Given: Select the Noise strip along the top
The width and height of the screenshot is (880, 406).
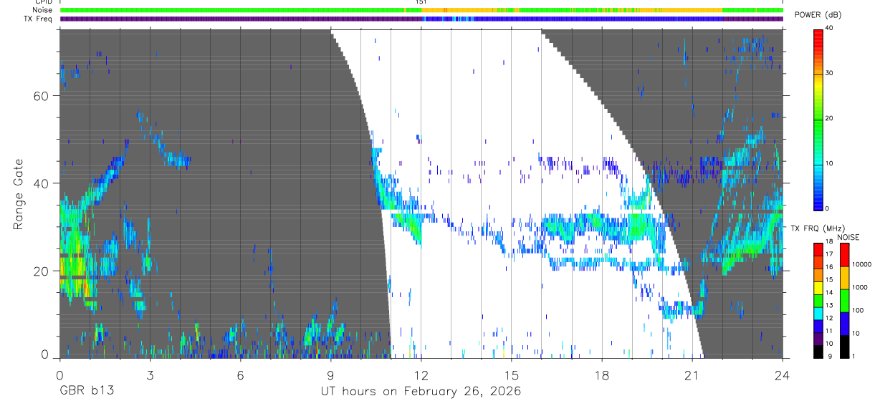Looking at the screenshot, I should pyautogui.click(x=421, y=10).
